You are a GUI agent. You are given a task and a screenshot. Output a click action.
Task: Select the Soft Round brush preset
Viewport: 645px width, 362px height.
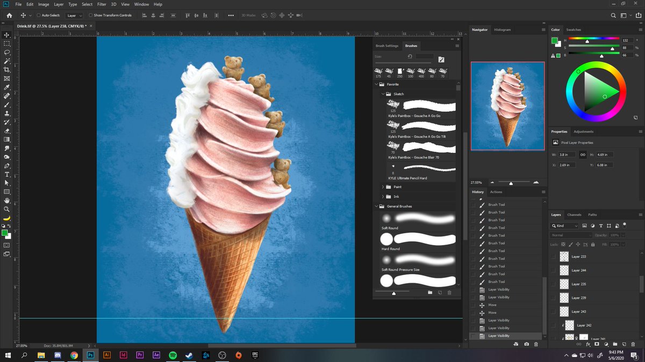pyautogui.click(x=418, y=221)
